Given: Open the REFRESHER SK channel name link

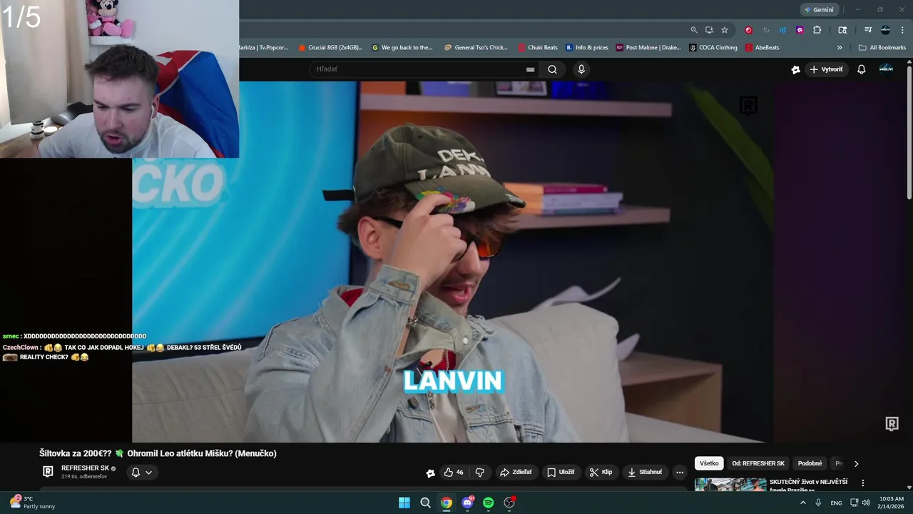Looking at the screenshot, I should pyautogui.click(x=85, y=468).
